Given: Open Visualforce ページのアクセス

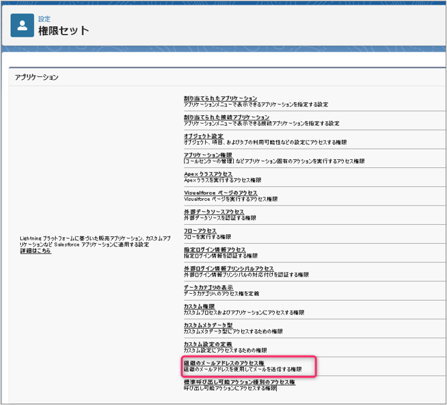Looking at the screenshot, I should 220,193.
